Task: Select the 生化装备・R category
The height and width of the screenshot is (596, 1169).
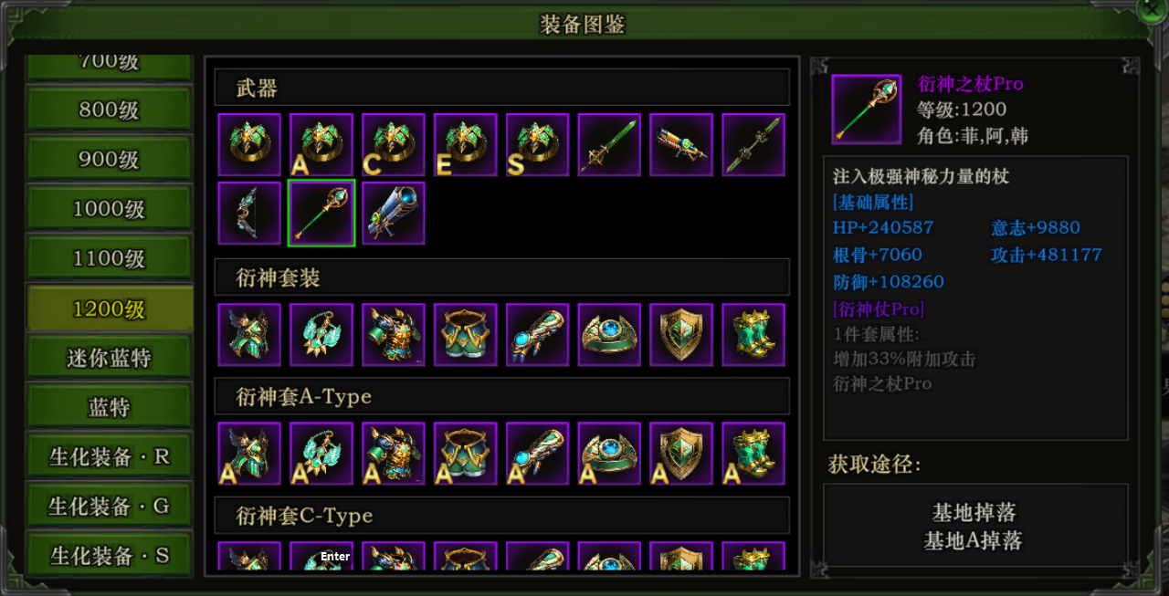Action: (109, 456)
